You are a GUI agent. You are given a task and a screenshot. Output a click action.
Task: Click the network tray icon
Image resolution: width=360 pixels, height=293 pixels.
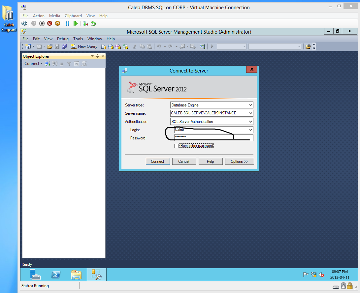[313, 275]
